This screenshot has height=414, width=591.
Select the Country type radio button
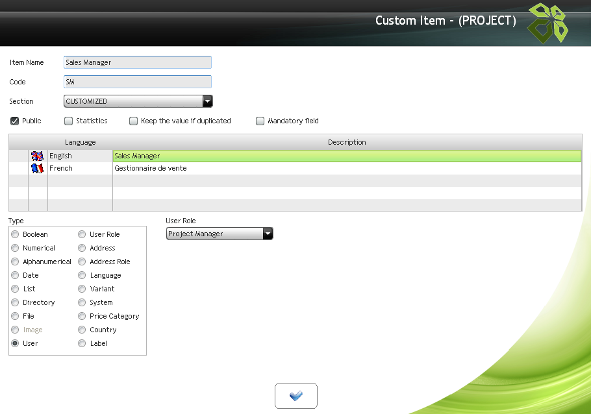coord(82,330)
